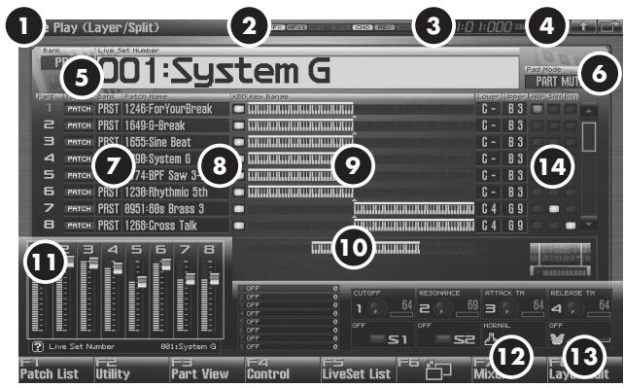Toggle KBD switch for part 7 80s Brass 3
The width and height of the screenshot is (624, 388).
pos(239,209)
